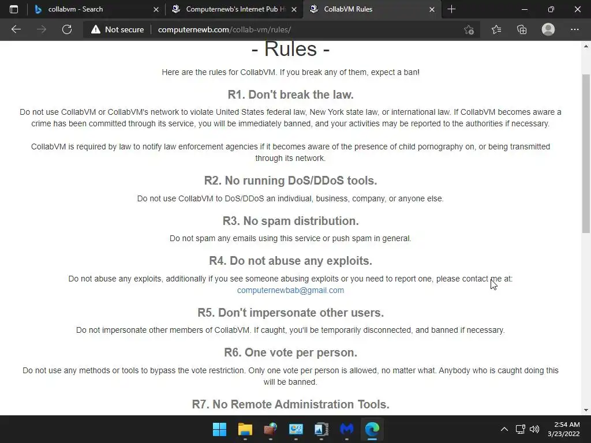Show hidden system tray icons
The width and height of the screenshot is (591, 443).
point(504,429)
